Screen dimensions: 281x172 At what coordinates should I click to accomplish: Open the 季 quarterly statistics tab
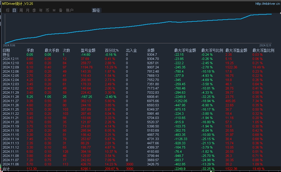[34, 10]
